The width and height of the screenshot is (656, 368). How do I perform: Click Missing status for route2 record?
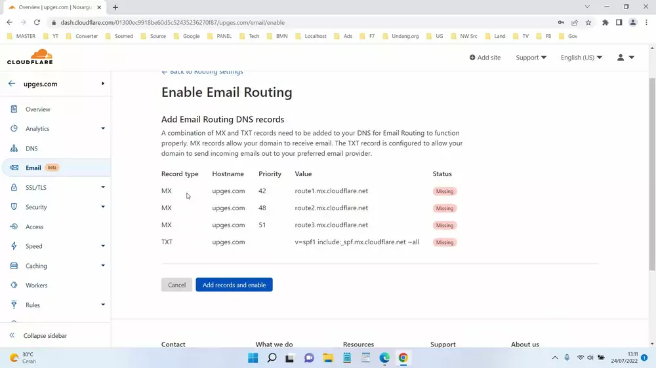click(x=444, y=208)
